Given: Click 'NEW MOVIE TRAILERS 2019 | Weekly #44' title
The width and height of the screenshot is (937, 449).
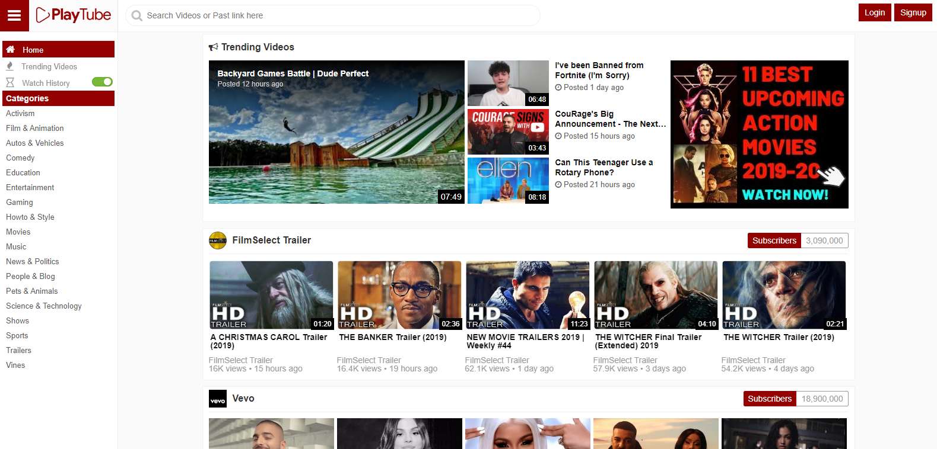Looking at the screenshot, I should (x=526, y=341).
